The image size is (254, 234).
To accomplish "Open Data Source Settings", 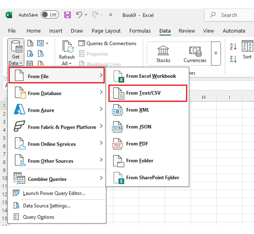I will pyautogui.click(x=57, y=206).
